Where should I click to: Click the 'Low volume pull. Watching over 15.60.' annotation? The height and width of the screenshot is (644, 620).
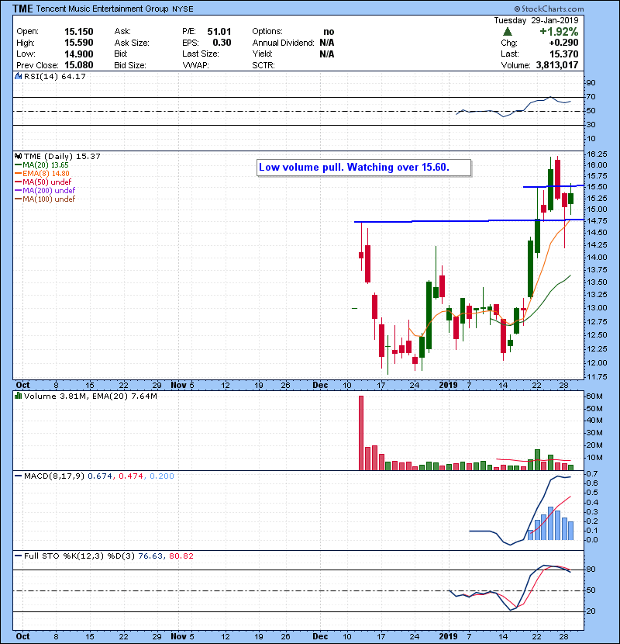(363, 168)
